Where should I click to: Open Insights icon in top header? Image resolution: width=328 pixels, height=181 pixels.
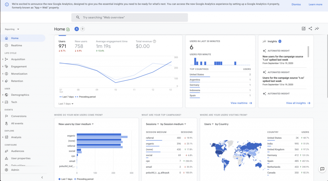coord(317,28)
